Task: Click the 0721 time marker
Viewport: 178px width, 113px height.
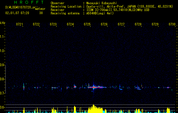Action: pos(20,24)
